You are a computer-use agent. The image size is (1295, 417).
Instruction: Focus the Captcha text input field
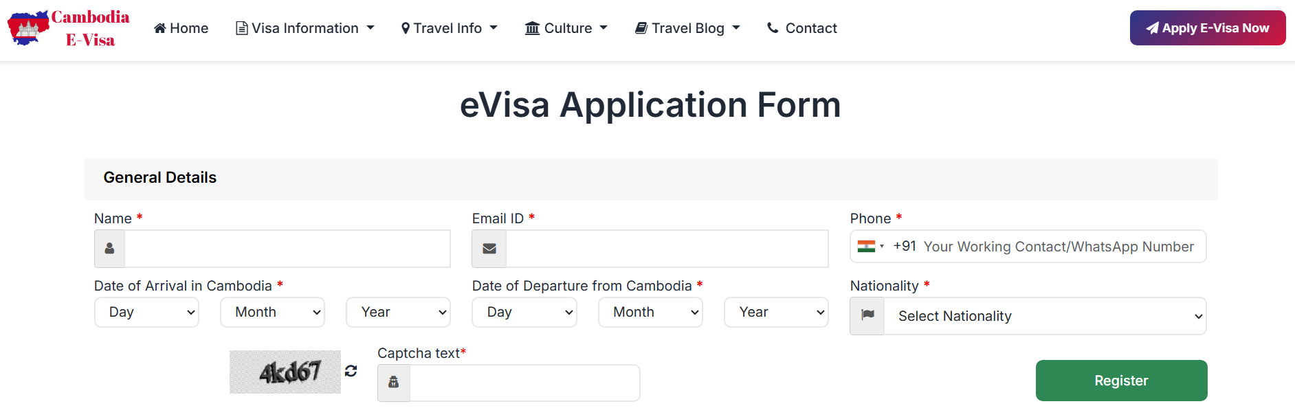tap(524, 383)
